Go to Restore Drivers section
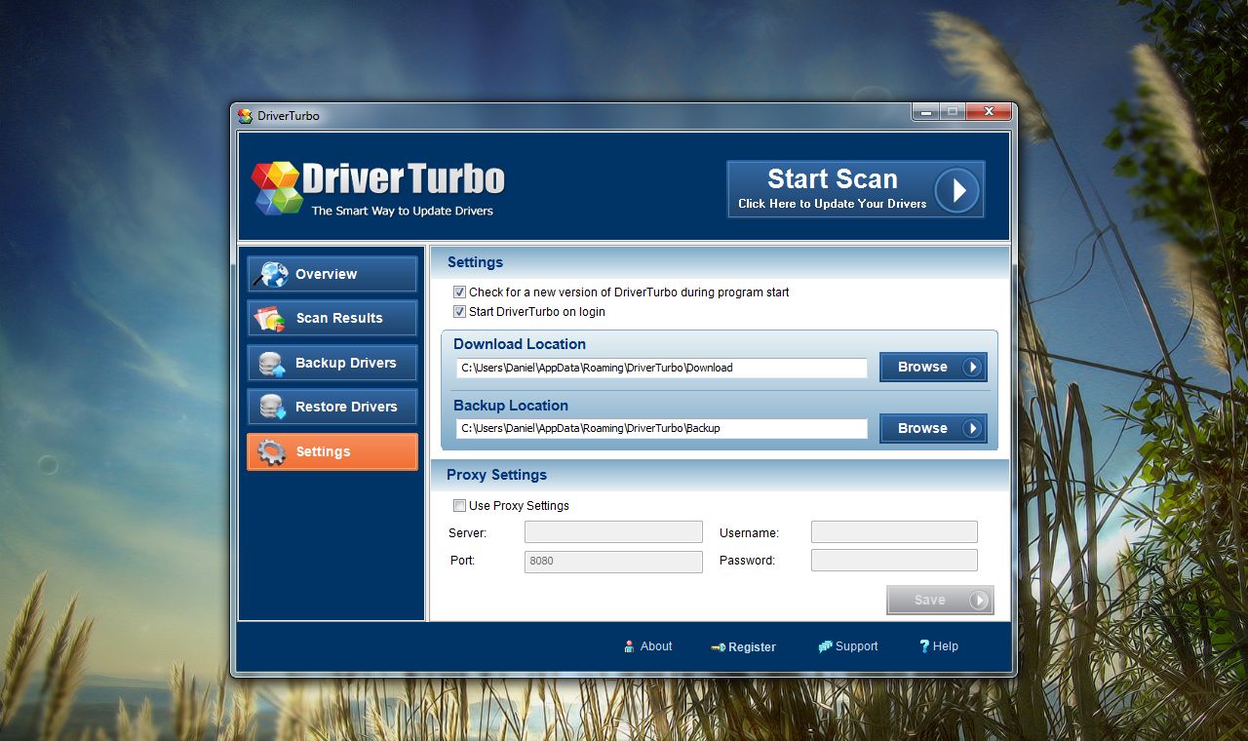This screenshot has height=741, width=1248. tap(331, 407)
